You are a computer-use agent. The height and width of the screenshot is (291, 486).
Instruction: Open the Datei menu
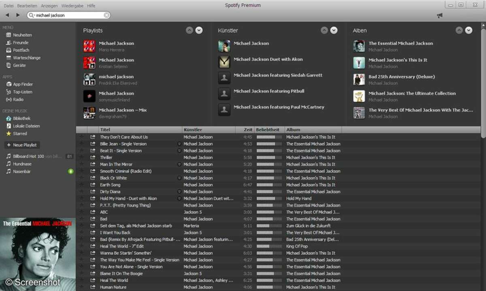[x=9, y=6]
